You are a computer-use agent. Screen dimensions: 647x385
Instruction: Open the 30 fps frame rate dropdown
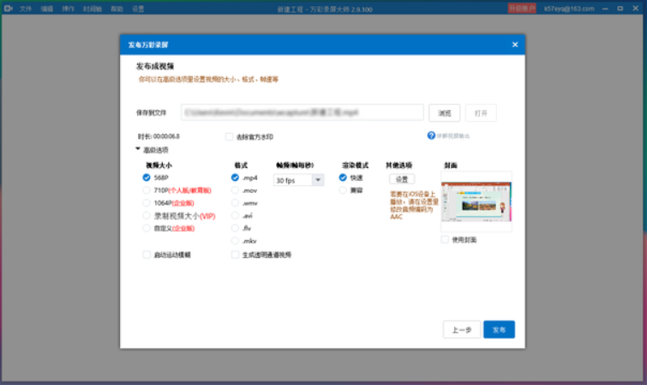(299, 180)
